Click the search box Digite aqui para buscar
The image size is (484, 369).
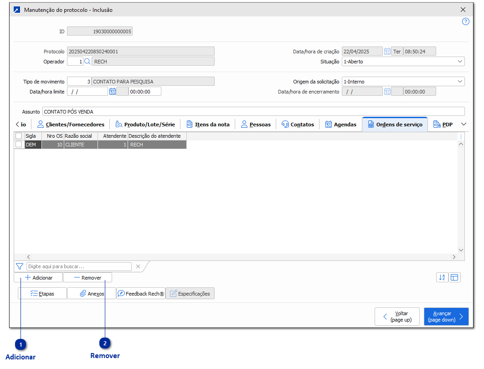coord(79,266)
